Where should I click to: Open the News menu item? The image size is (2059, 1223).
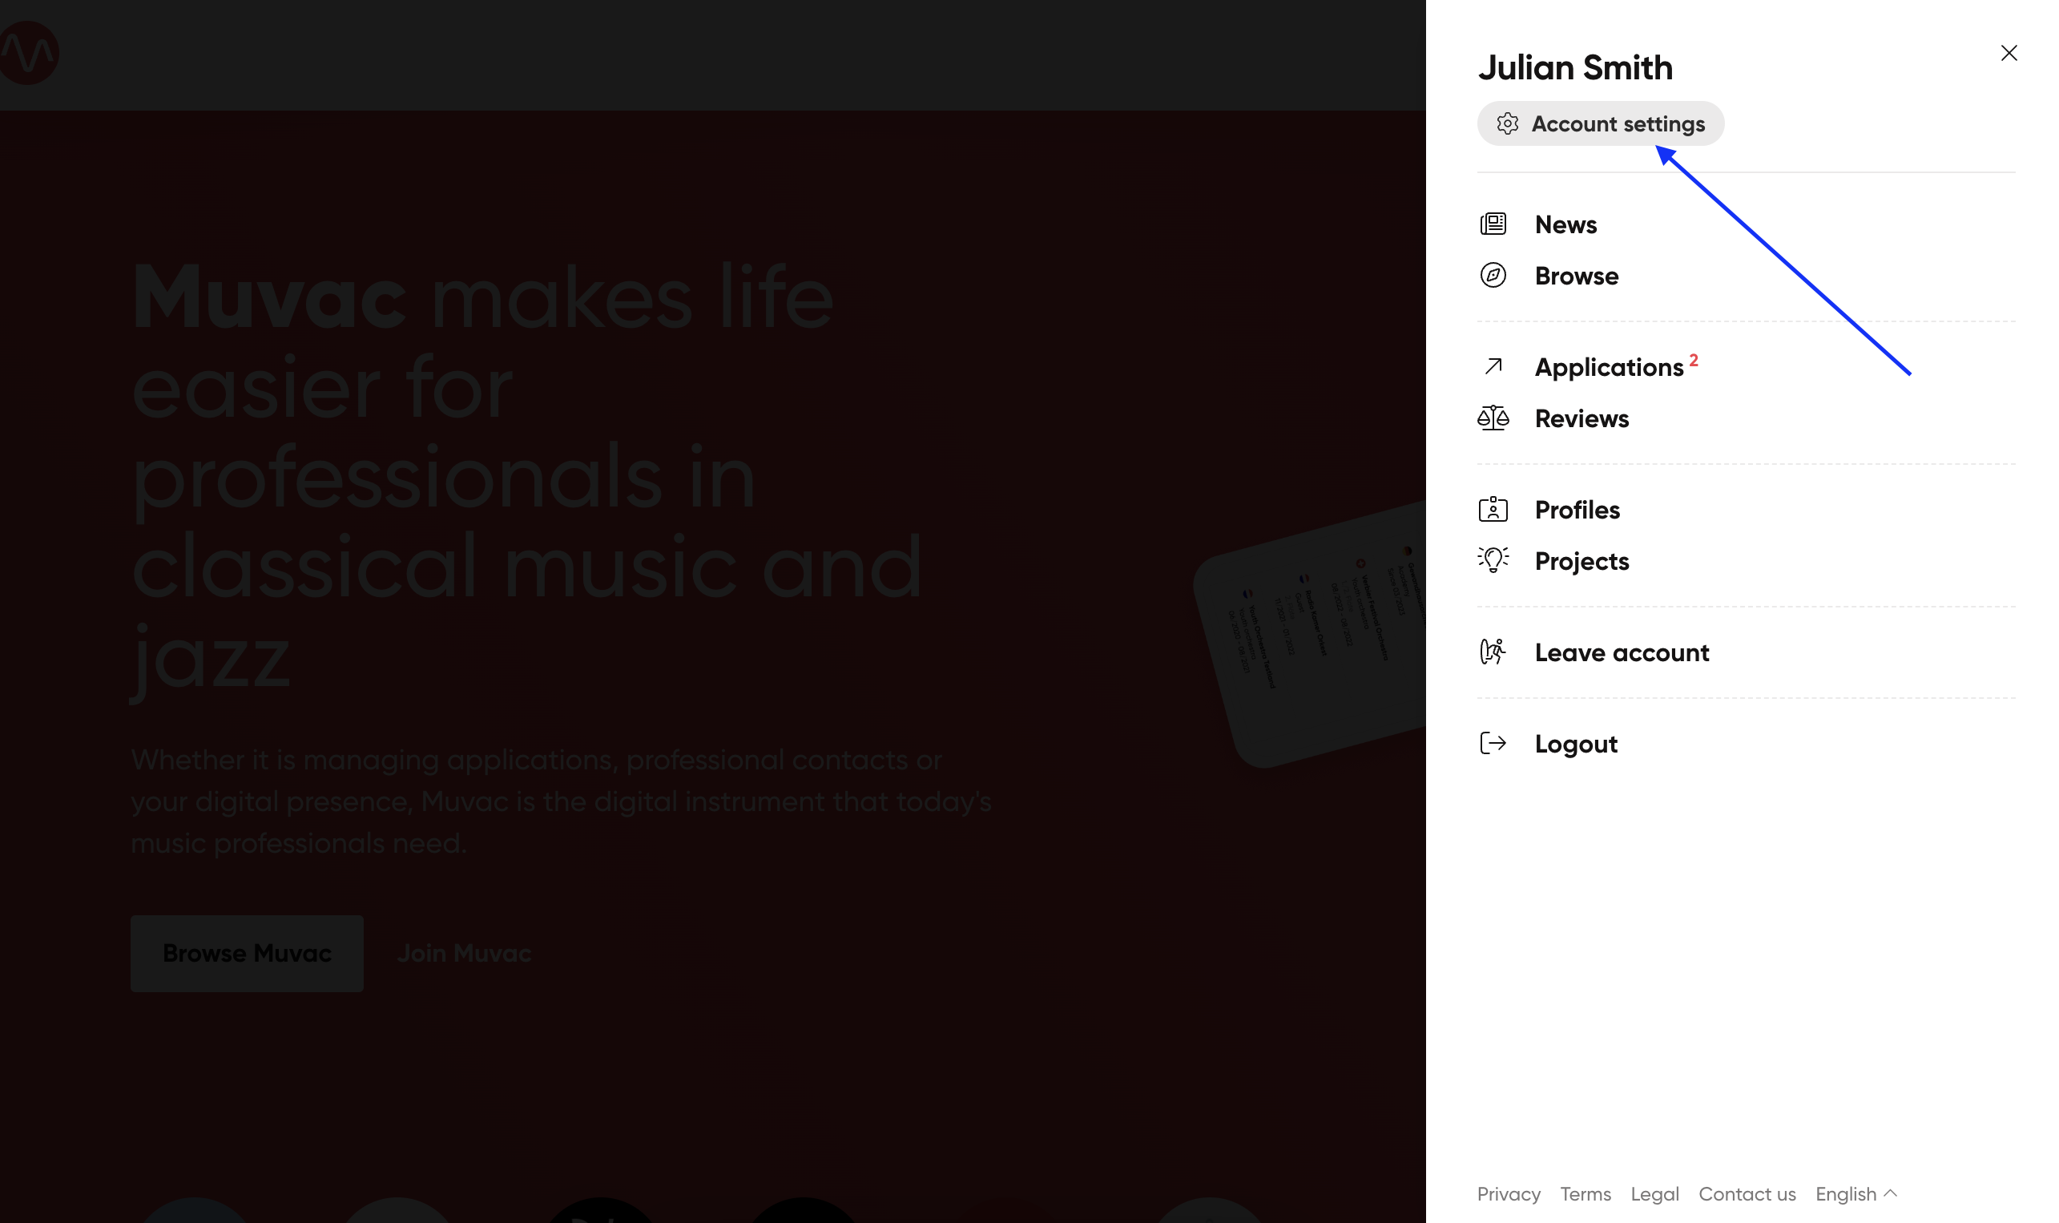1565,224
